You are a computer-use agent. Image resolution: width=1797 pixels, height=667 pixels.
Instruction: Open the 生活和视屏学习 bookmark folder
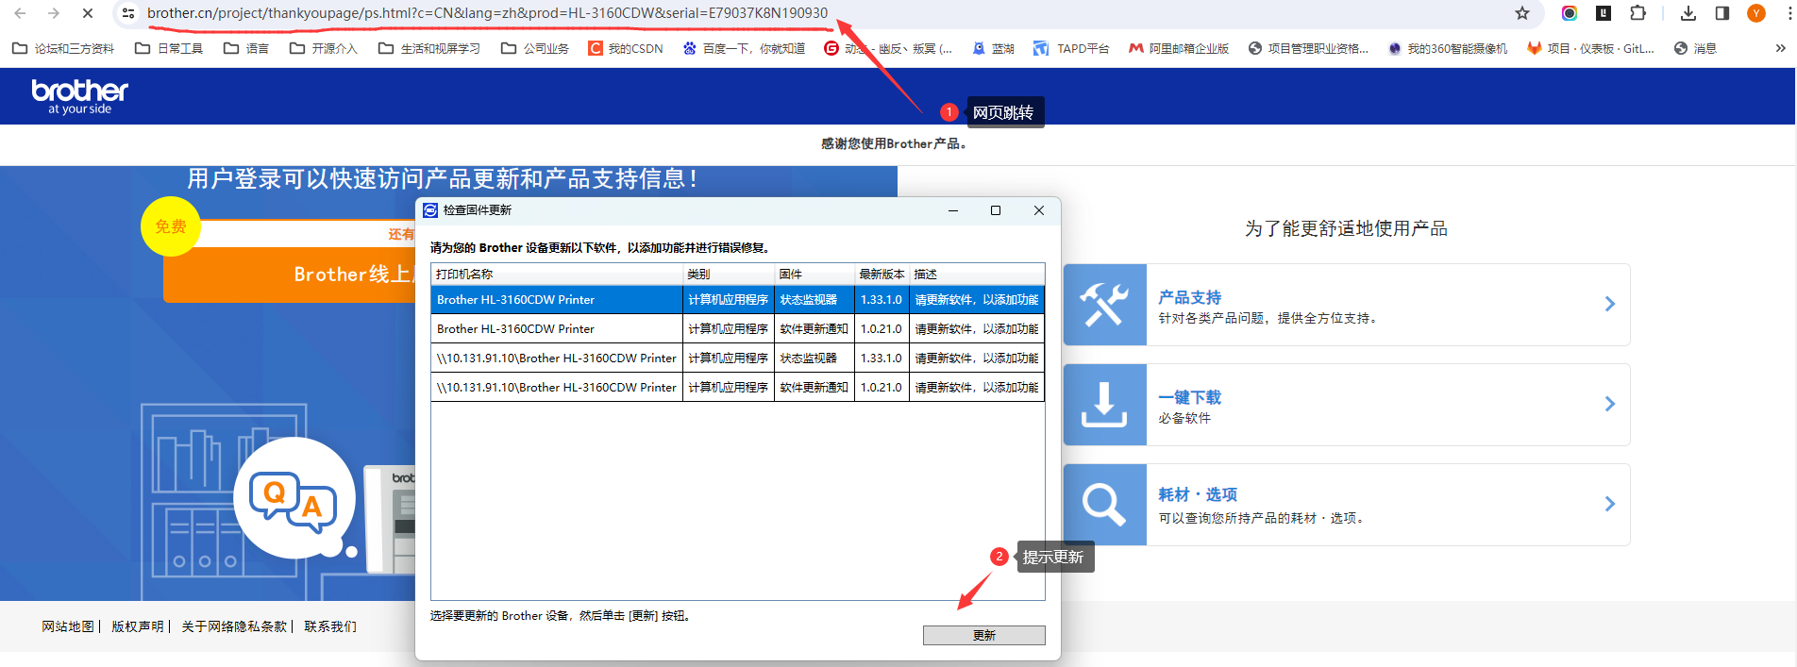[x=429, y=48]
